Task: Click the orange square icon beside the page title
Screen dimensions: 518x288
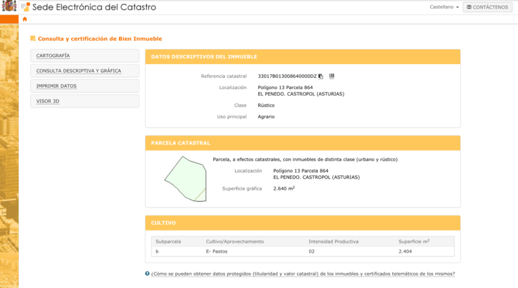Action: (33, 38)
